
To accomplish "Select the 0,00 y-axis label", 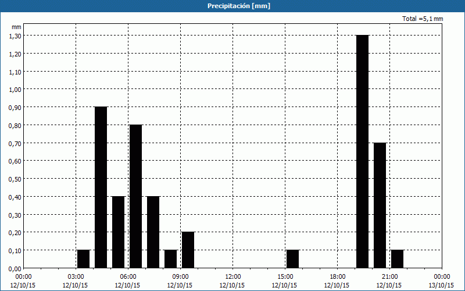I will 15,269.
